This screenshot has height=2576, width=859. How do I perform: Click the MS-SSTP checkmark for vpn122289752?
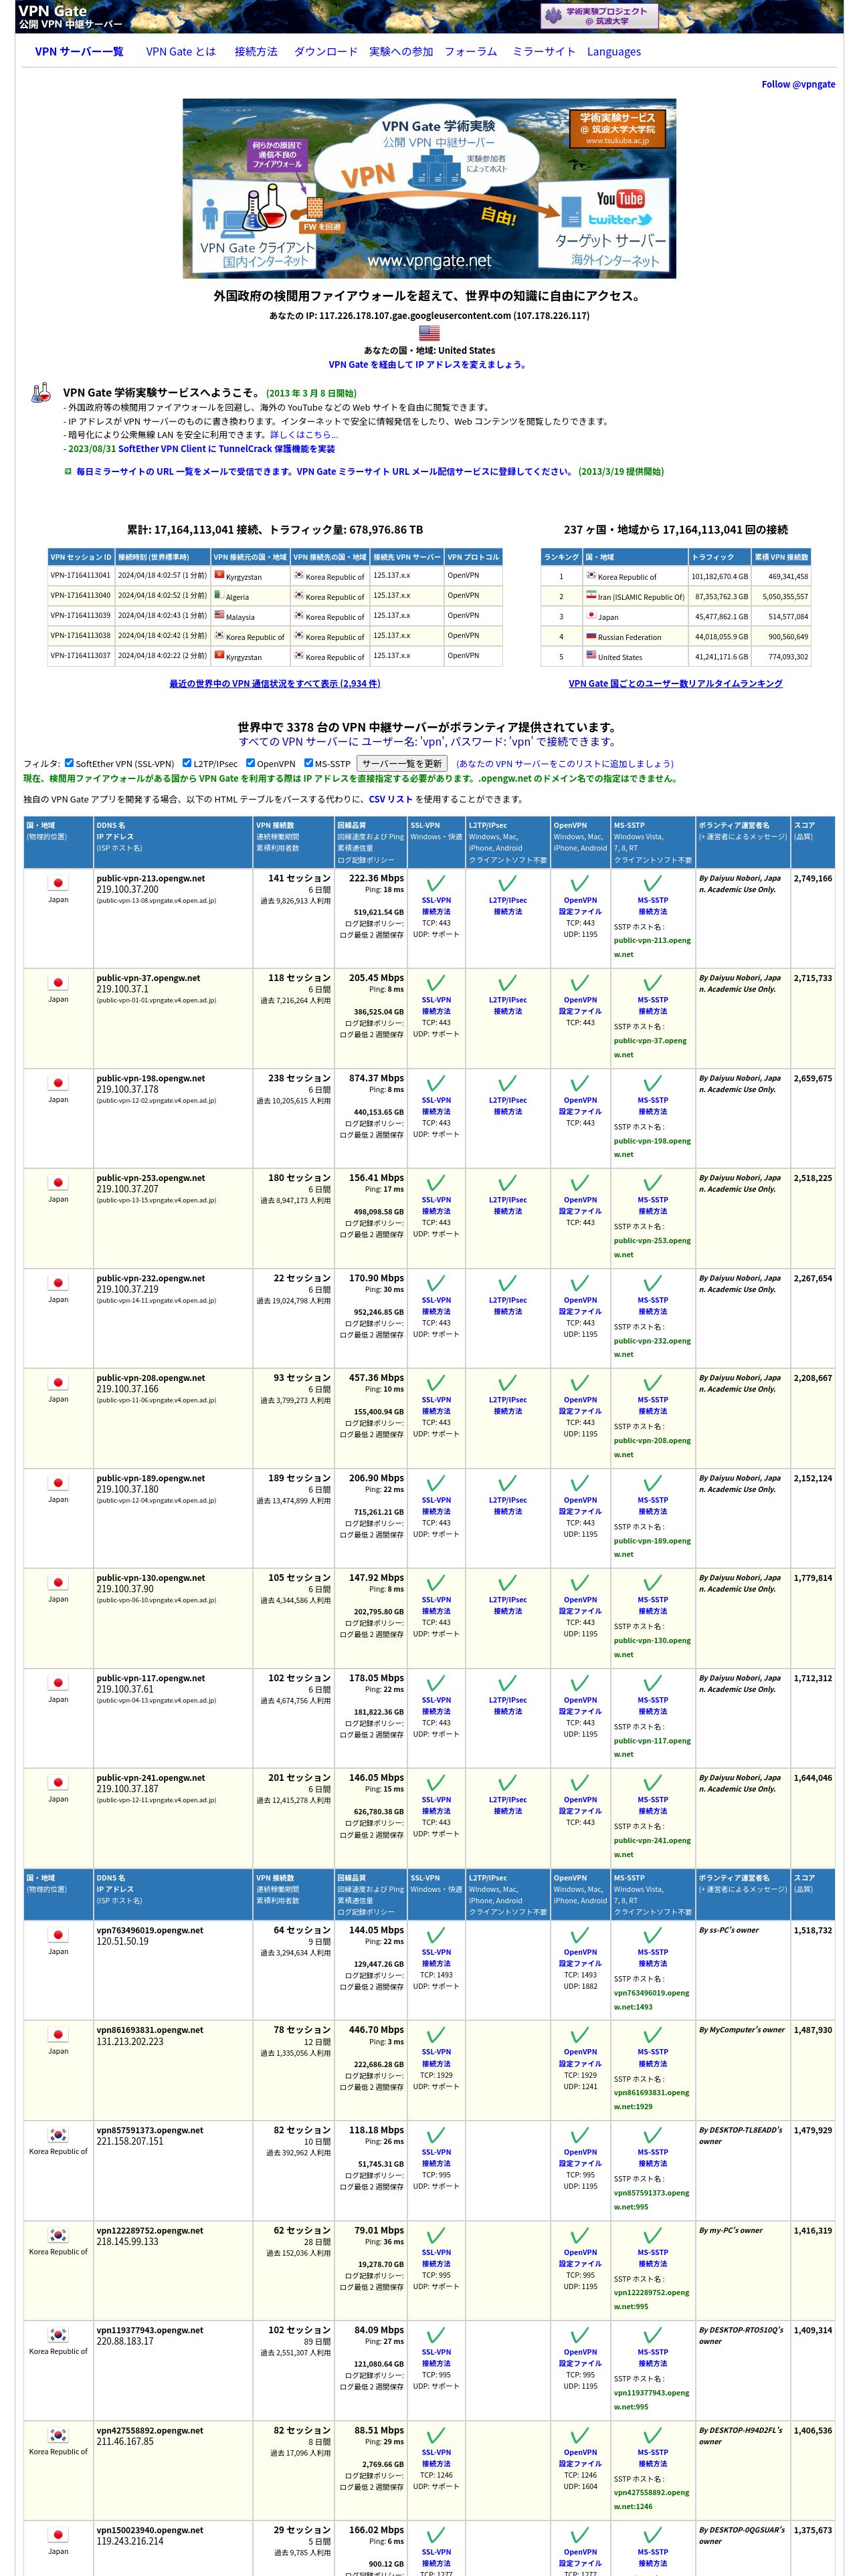(x=653, y=2236)
